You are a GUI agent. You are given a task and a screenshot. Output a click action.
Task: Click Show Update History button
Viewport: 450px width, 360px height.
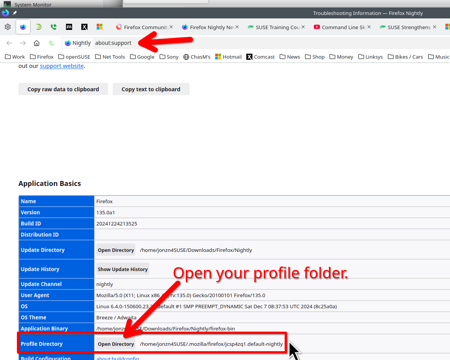tap(123, 269)
